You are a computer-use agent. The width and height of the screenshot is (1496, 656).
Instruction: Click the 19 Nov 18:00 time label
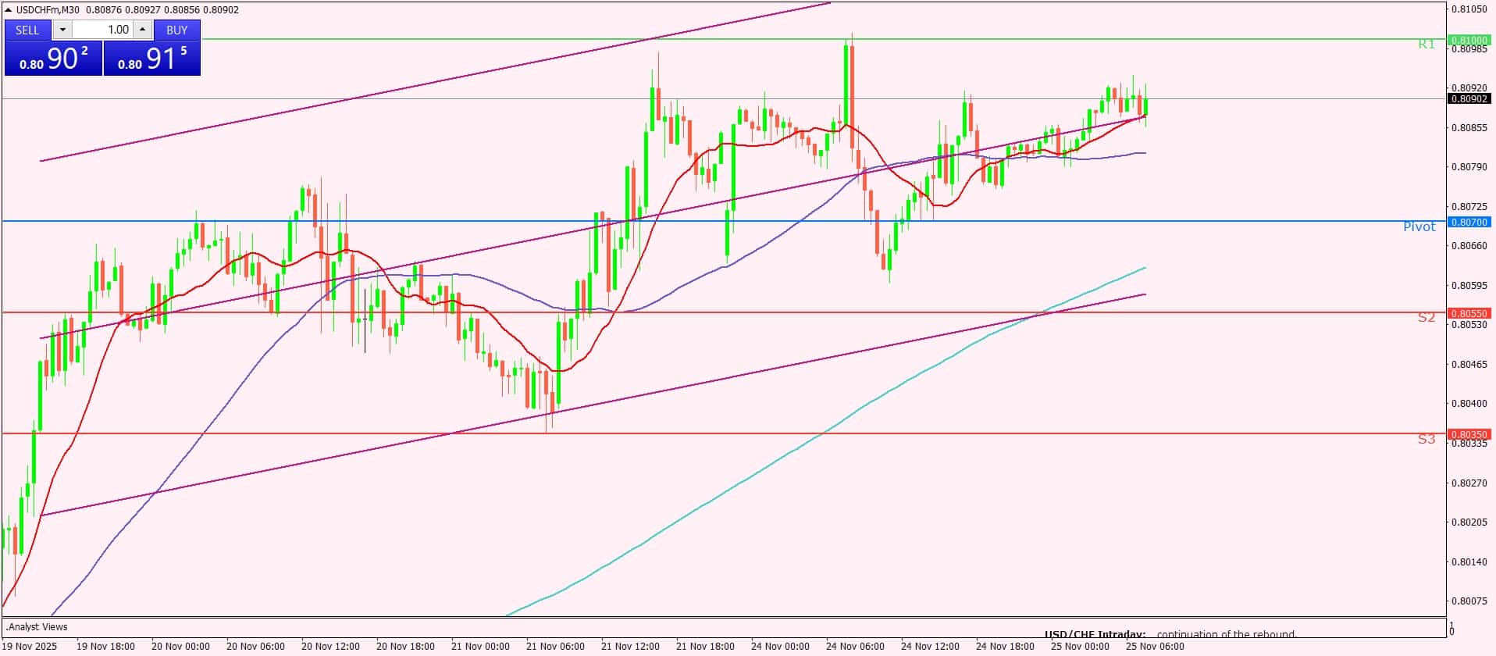[x=105, y=646]
